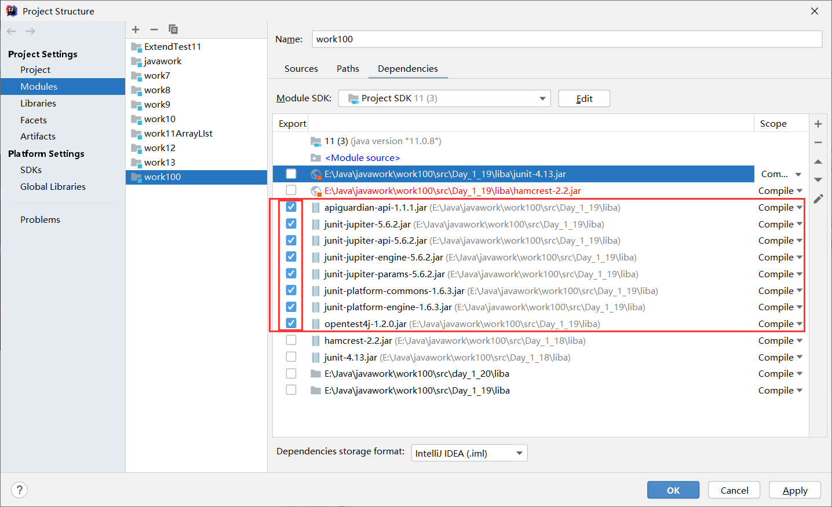This screenshot has height=507, width=832.
Task: Click the day_1_20\liba folder icon
Action: 316,374
